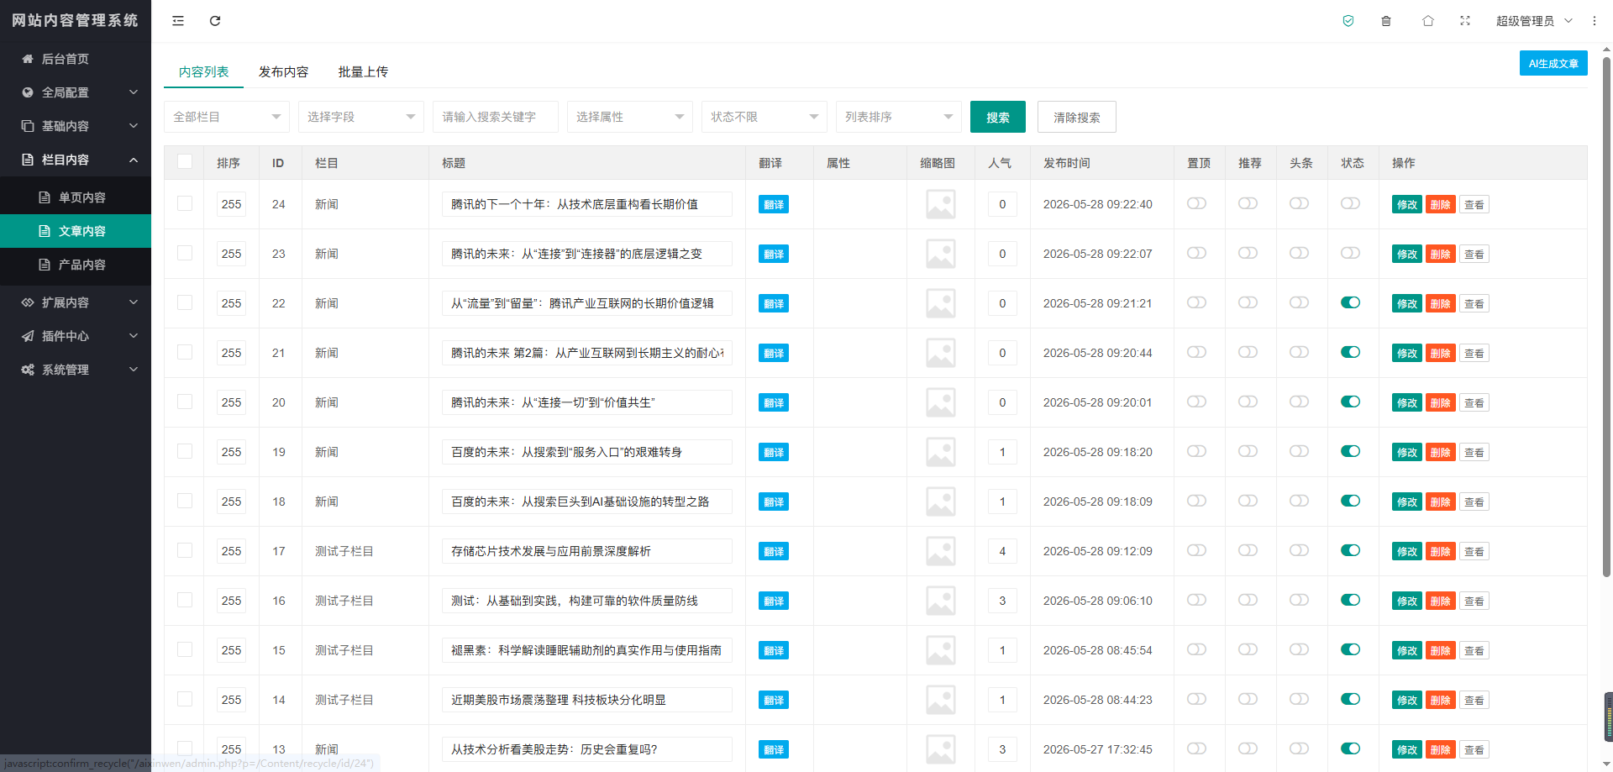Click translate icon for article ID 16
1613x772 pixels.
pos(774,601)
